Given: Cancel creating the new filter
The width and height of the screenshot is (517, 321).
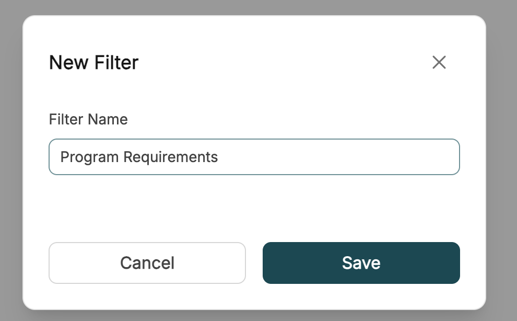Looking at the screenshot, I should [147, 263].
